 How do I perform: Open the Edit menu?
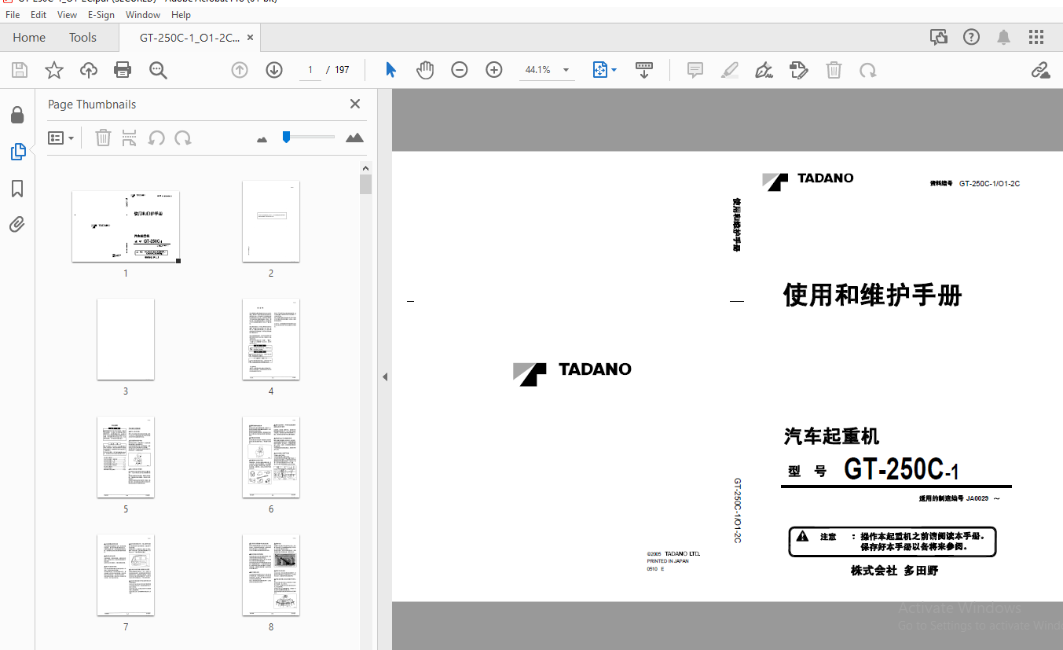[x=38, y=14]
